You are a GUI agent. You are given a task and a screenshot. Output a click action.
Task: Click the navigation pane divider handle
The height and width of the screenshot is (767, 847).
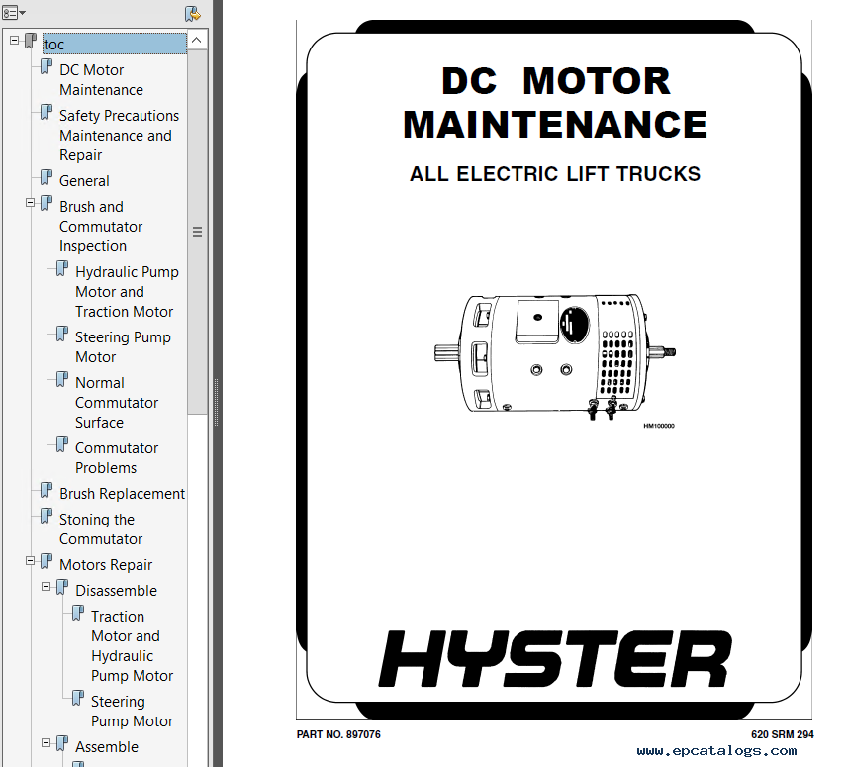click(x=217, y=403)
